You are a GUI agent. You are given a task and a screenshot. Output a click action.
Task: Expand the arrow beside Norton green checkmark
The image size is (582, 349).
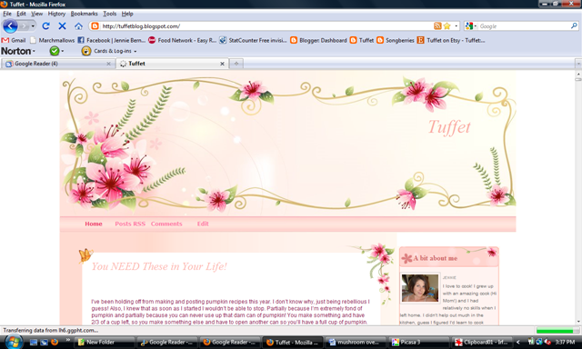63,51
